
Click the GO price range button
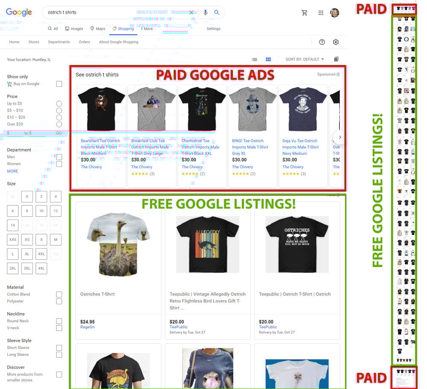click(x=59, y=133)
